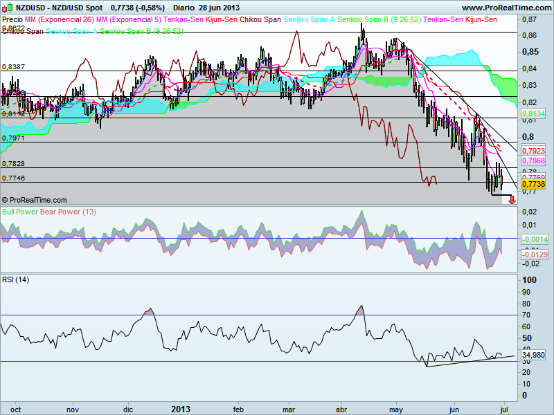Click the green 0,8134 Senkou Span B marker
This screenshot has height=415, width=554.
coord(533,112)
